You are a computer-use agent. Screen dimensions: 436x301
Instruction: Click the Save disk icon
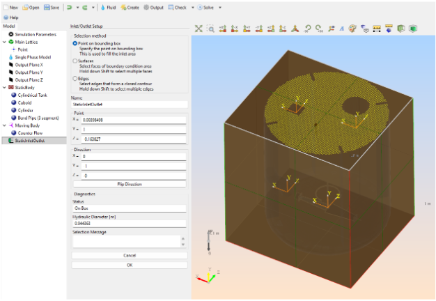coord(47,7)
